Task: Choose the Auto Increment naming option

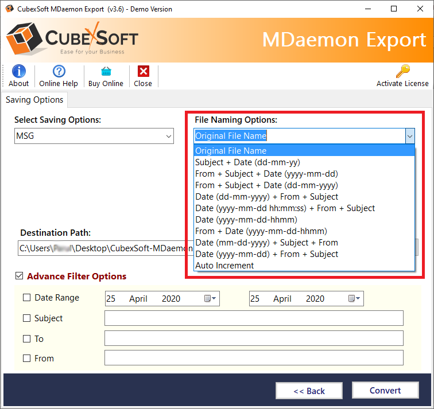Action: pyautogui.click(x=304, y=266)
